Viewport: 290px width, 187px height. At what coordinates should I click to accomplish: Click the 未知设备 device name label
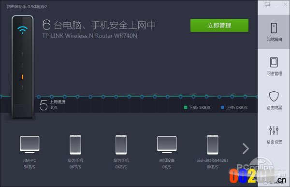click(167, 160)
